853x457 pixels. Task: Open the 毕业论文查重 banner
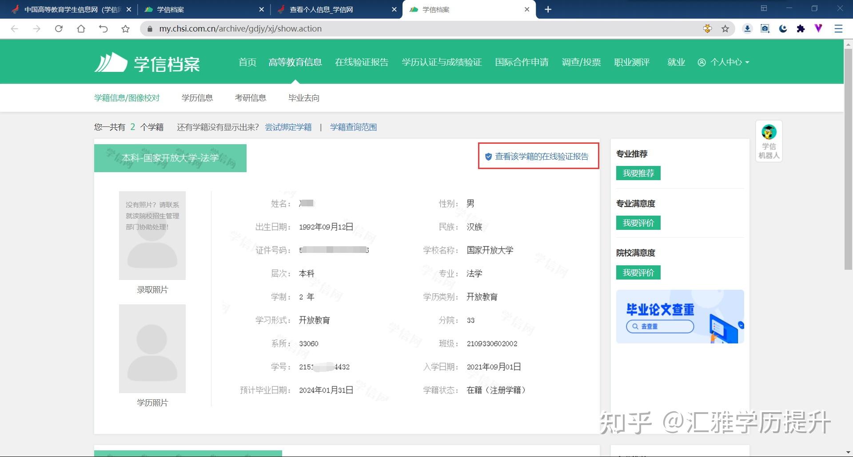pos(680,316)
